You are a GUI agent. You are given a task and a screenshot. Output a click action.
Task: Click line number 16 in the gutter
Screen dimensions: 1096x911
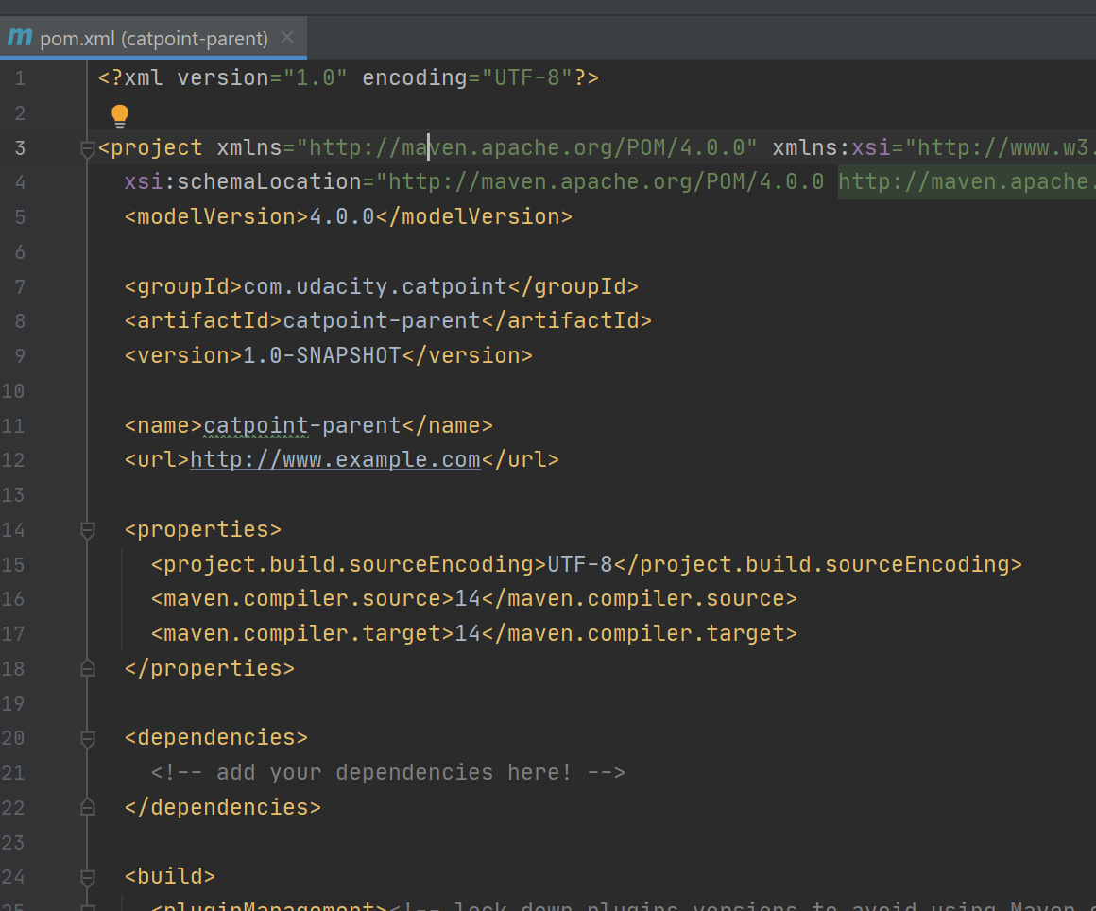[13, 599]
